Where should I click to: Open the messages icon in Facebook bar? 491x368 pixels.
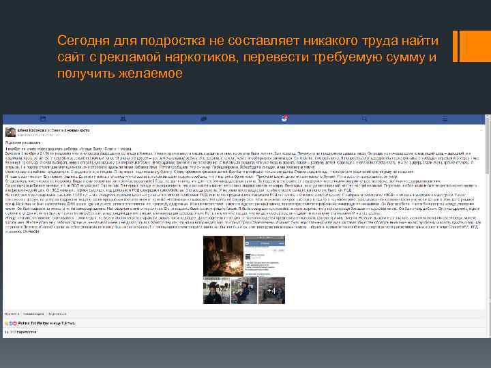[x=203, y=119]
